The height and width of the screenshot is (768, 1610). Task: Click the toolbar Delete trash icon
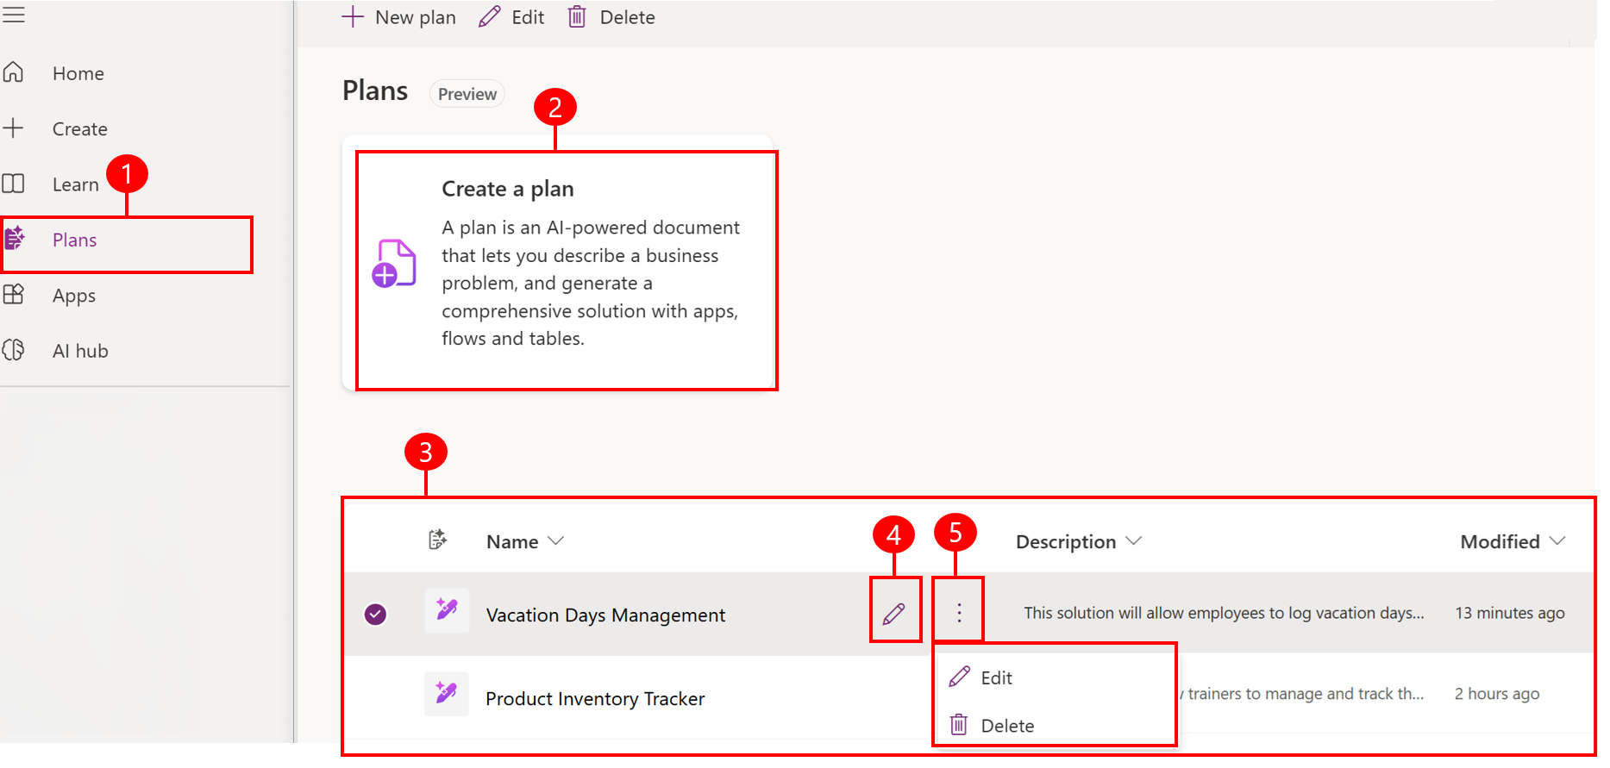577,17
